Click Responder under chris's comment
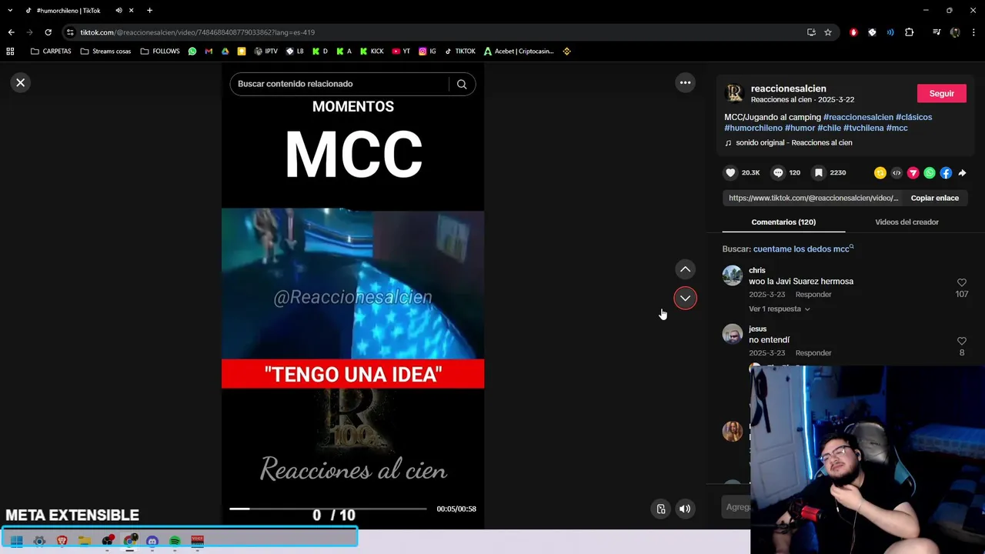985x554 pixels. (x=813, y=295)
